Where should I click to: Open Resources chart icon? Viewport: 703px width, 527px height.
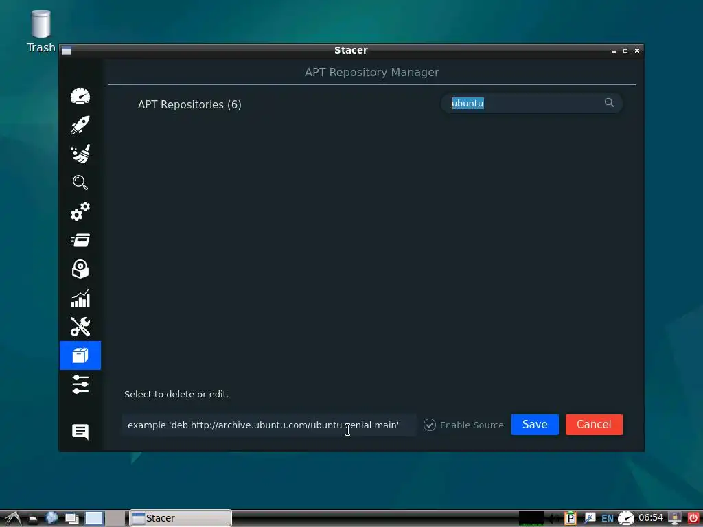[80, 298]
